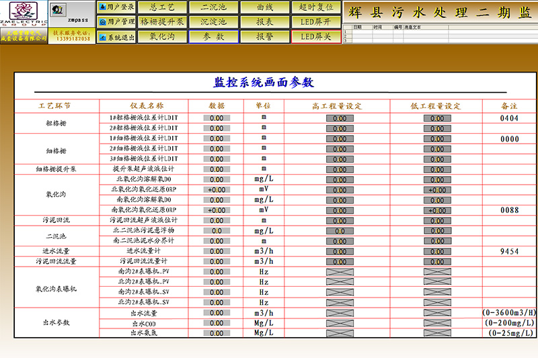Set low range for 提升泵超声波液位计
This screenshot has width=538, height=358.
coord(437,170)
